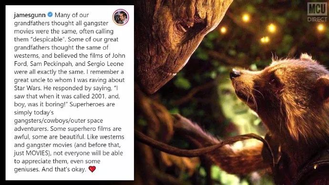
Task: Click Rocket's upright ear
Action: point(307,58)
